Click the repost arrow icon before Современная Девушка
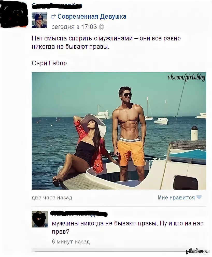212x257 pixels. coord(53,16)
